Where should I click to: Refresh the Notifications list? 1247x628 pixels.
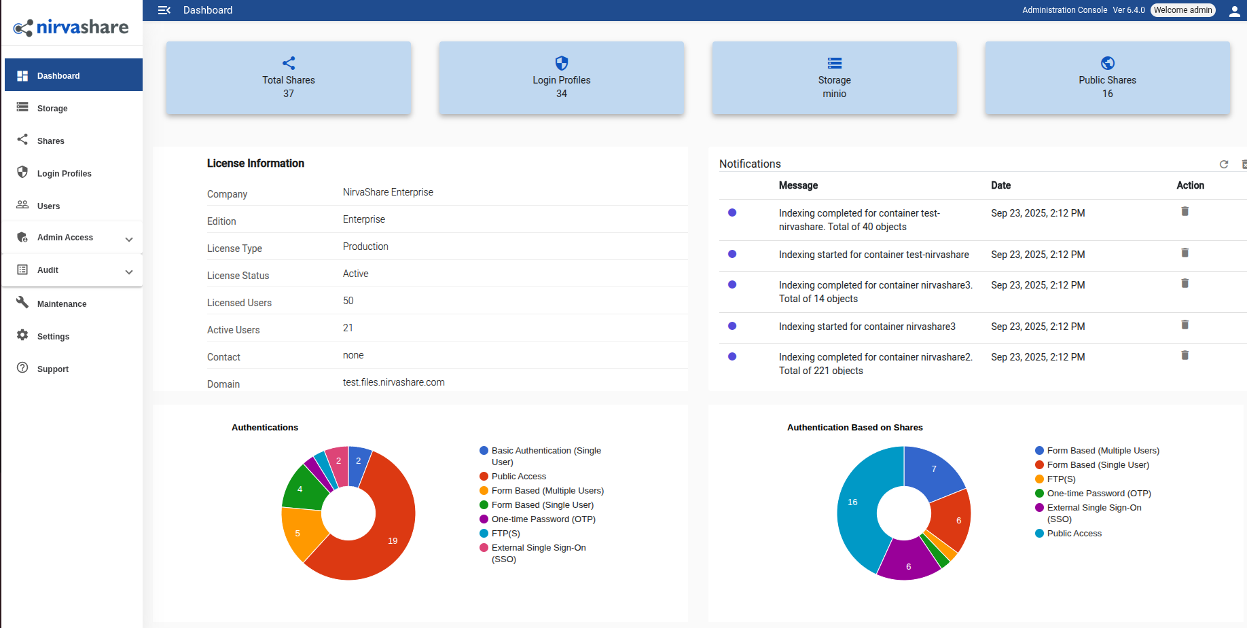tap(1223, 164)
